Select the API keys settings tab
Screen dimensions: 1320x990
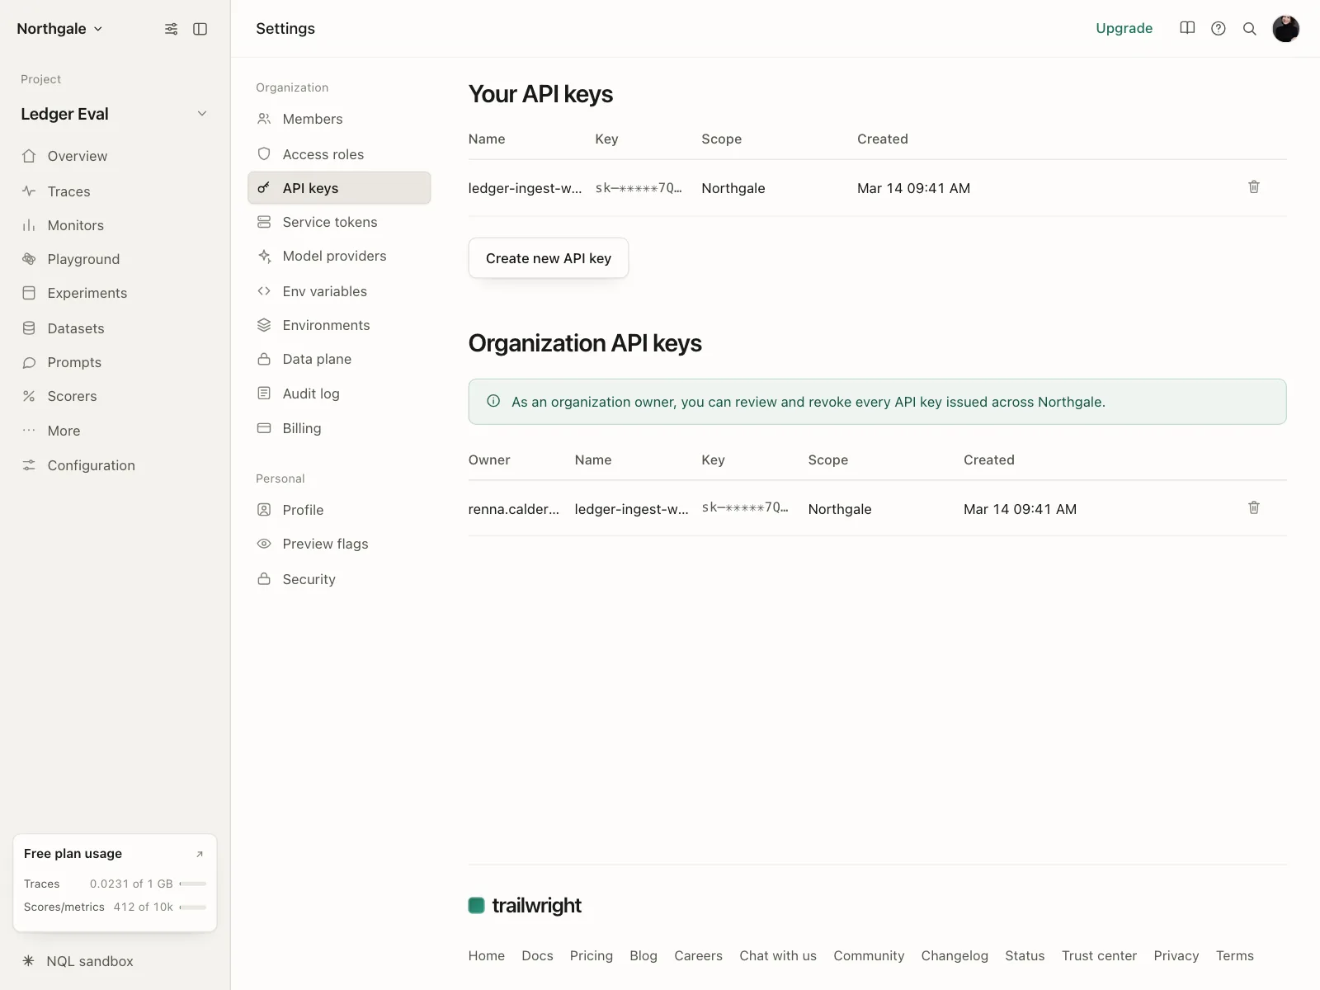click(x=339, y=188)
